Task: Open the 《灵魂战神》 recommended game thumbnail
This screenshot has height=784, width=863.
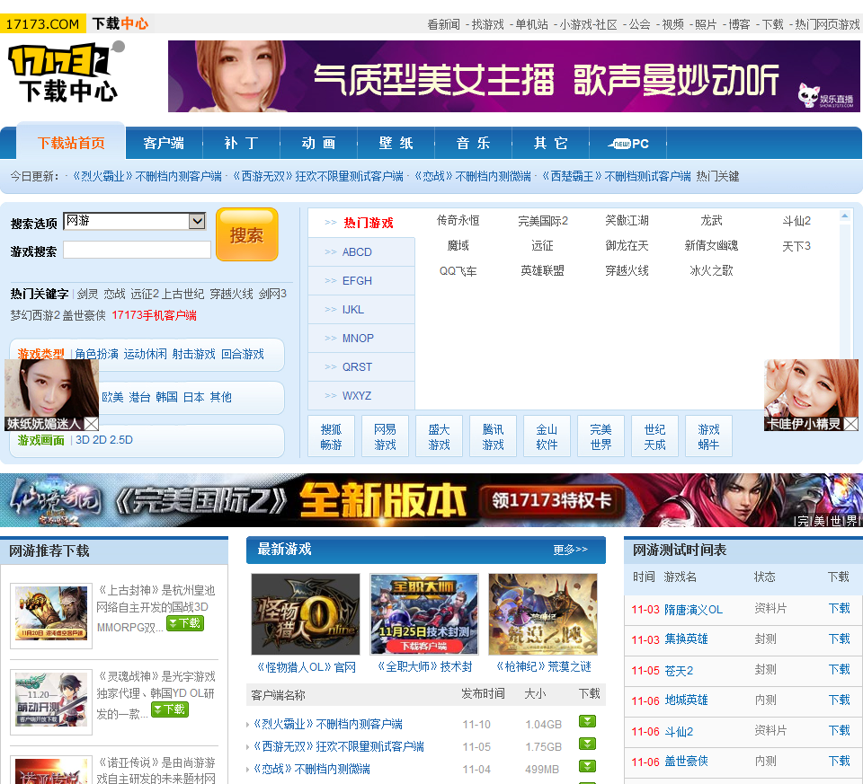Action: 51,702
